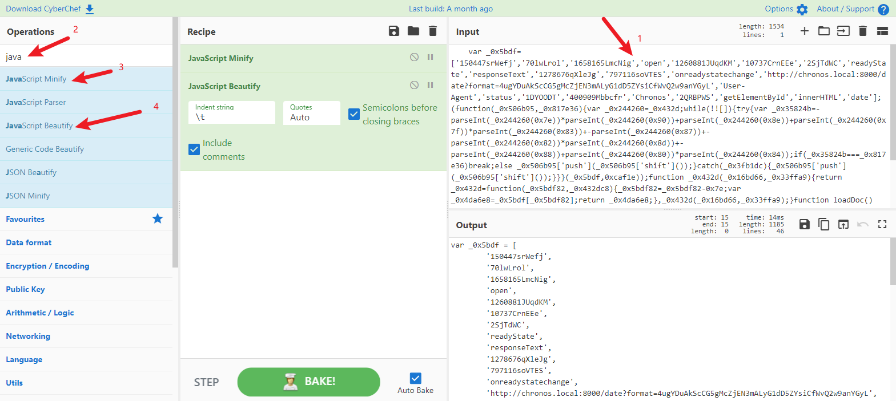Select JavaScript Beautify in search results
Image resolution: width=896 pixels, height=401 pixels.
(x=86, y=125)
